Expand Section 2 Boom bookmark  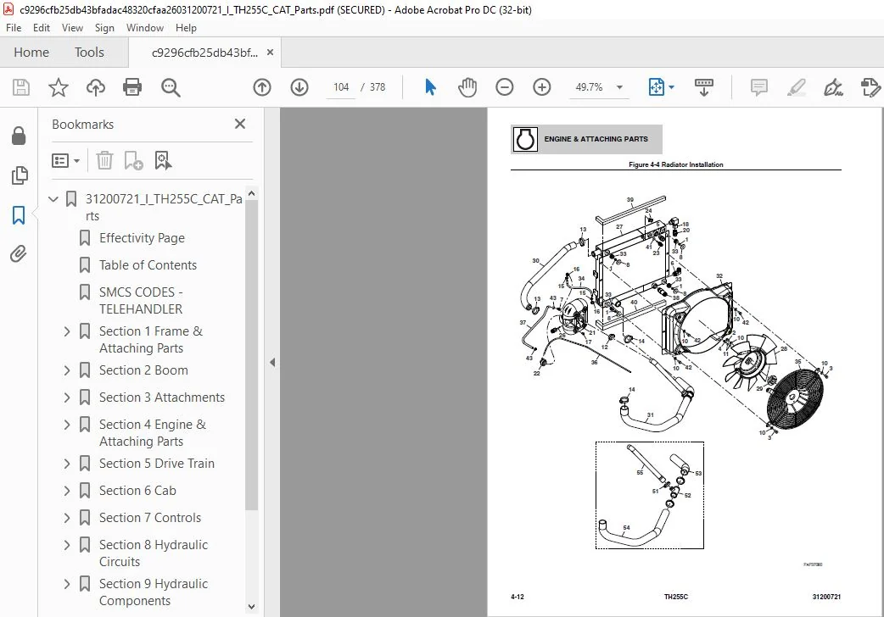click(67, 370)
